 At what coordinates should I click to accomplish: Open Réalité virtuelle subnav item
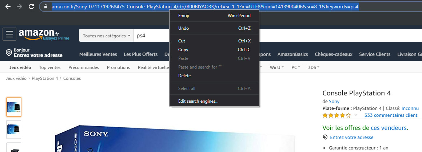(x=154, y=67)
